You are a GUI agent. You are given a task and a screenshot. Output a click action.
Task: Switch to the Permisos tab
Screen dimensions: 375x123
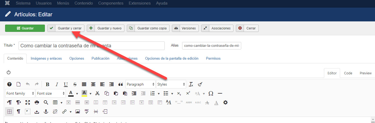pyautogui.click(x=213, y=58)
